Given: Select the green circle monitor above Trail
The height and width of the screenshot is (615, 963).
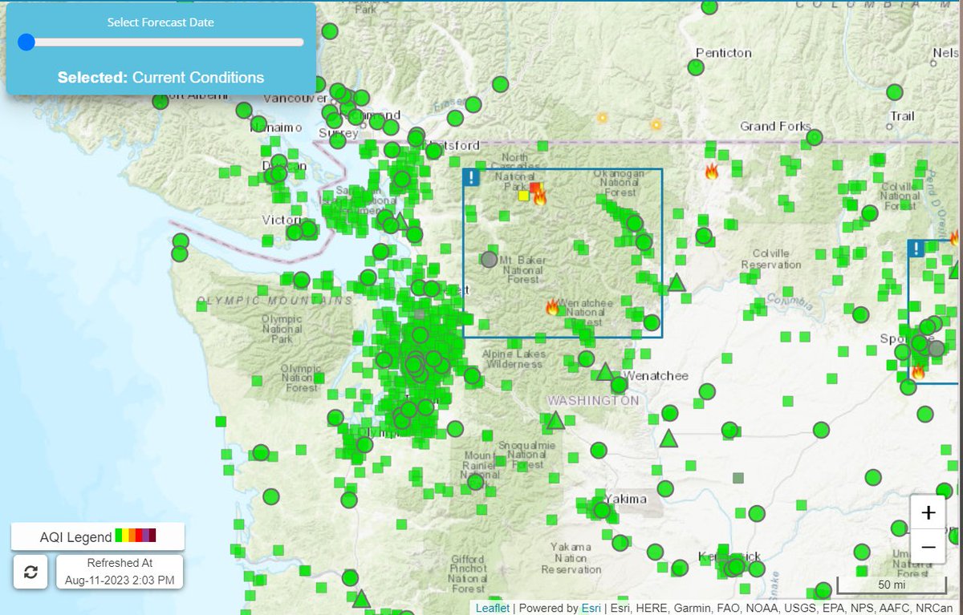Looking at the screenshot, I should 895,91.
